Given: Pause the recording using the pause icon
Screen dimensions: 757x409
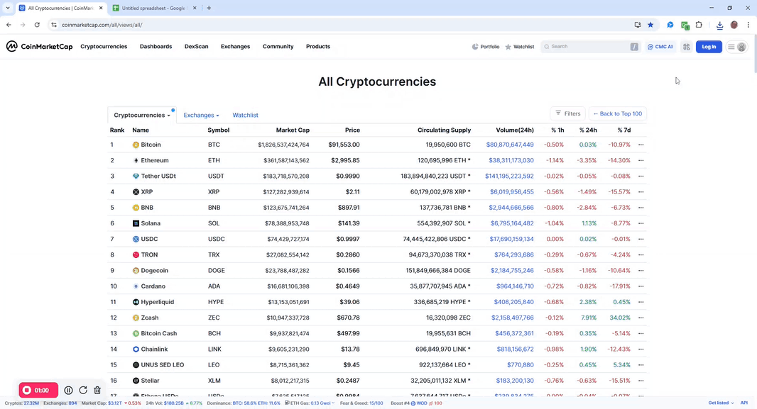Looking at the screenshot, I should click(68, 390).
